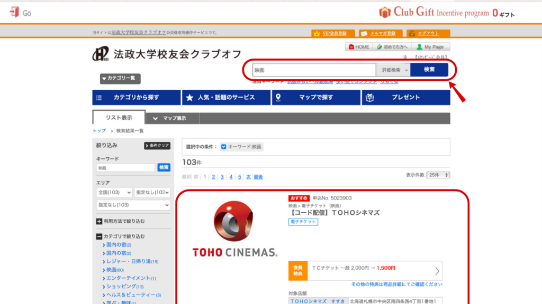Screen dimensions: 542x304
Task: Click the main search field containing 映画
Action: (314, 70)
